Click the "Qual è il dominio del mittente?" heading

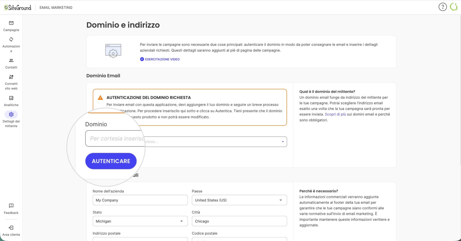[x=327, y=92]
